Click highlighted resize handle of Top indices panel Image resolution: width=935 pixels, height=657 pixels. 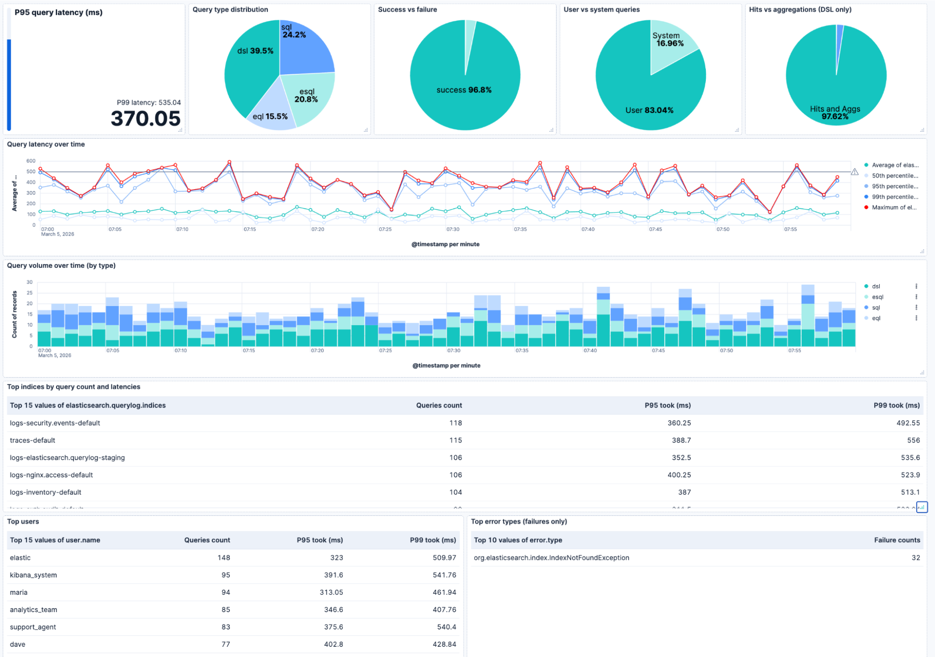(922, 507)
